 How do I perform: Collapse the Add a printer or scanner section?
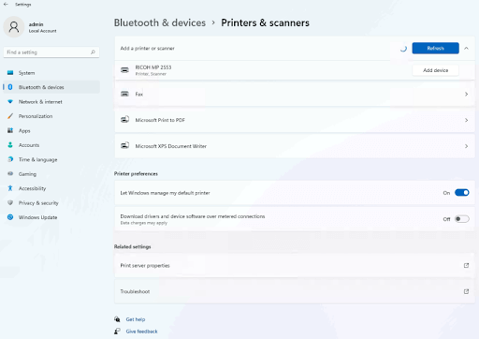click(x=466, y=48)
